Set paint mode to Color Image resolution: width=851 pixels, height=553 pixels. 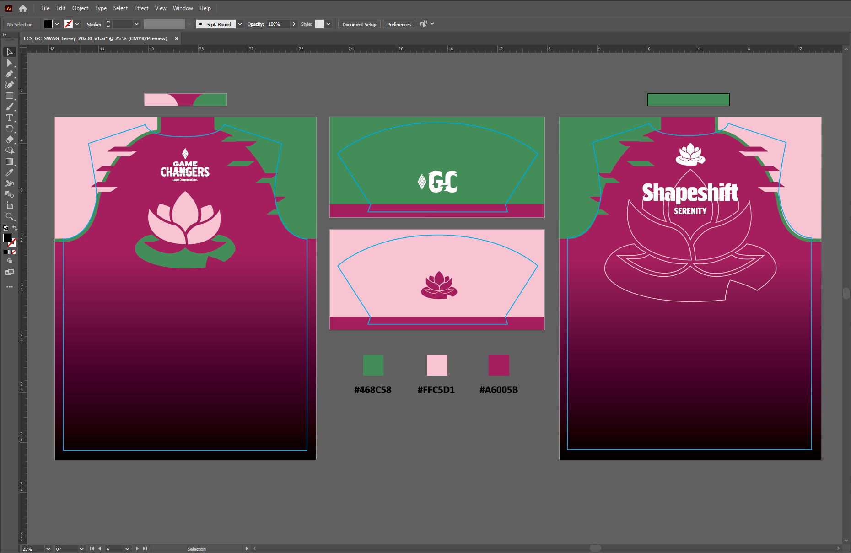point(5,252)
